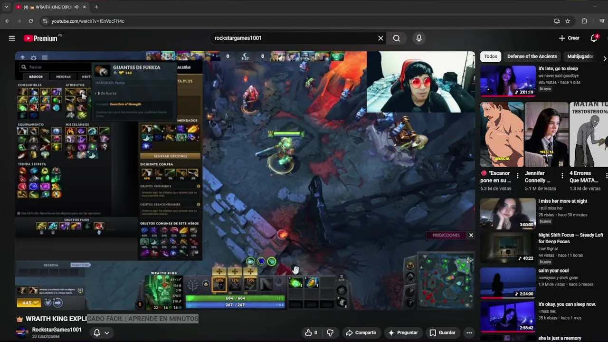Image resolution: width=608 pixels, height=342 pixels.
Task: Select the Multijugador filter chip
Action: point(580,57)
